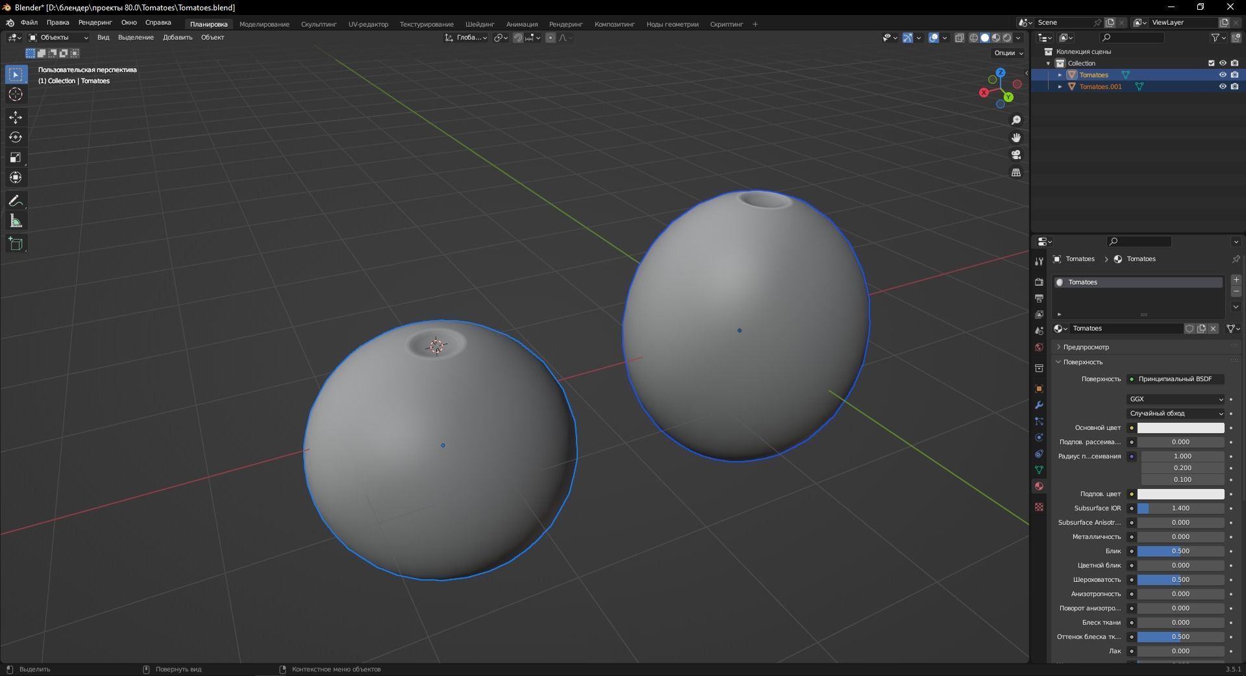The height and width of the screenshot is (676, 1246).
Task: Open the Scene properties tab
Action: (x=1039, y=331)
